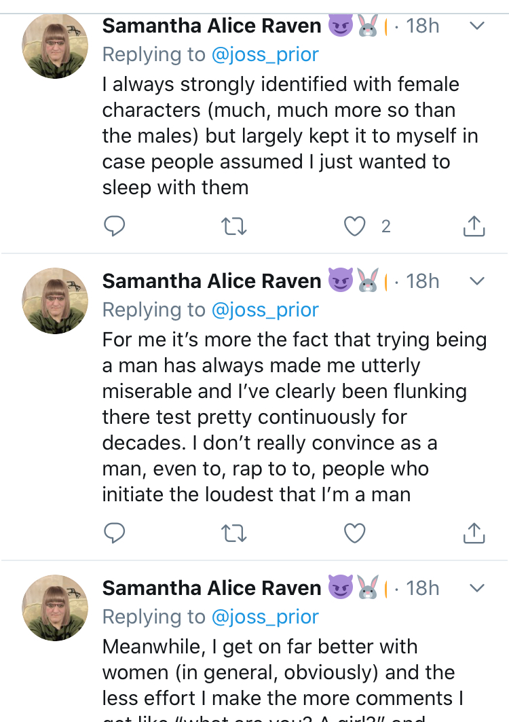Share the 'convince as a man' tweet
509x722 pixels.
[474, 533]
